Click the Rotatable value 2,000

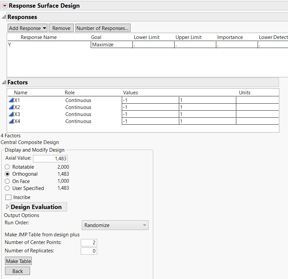63,167
